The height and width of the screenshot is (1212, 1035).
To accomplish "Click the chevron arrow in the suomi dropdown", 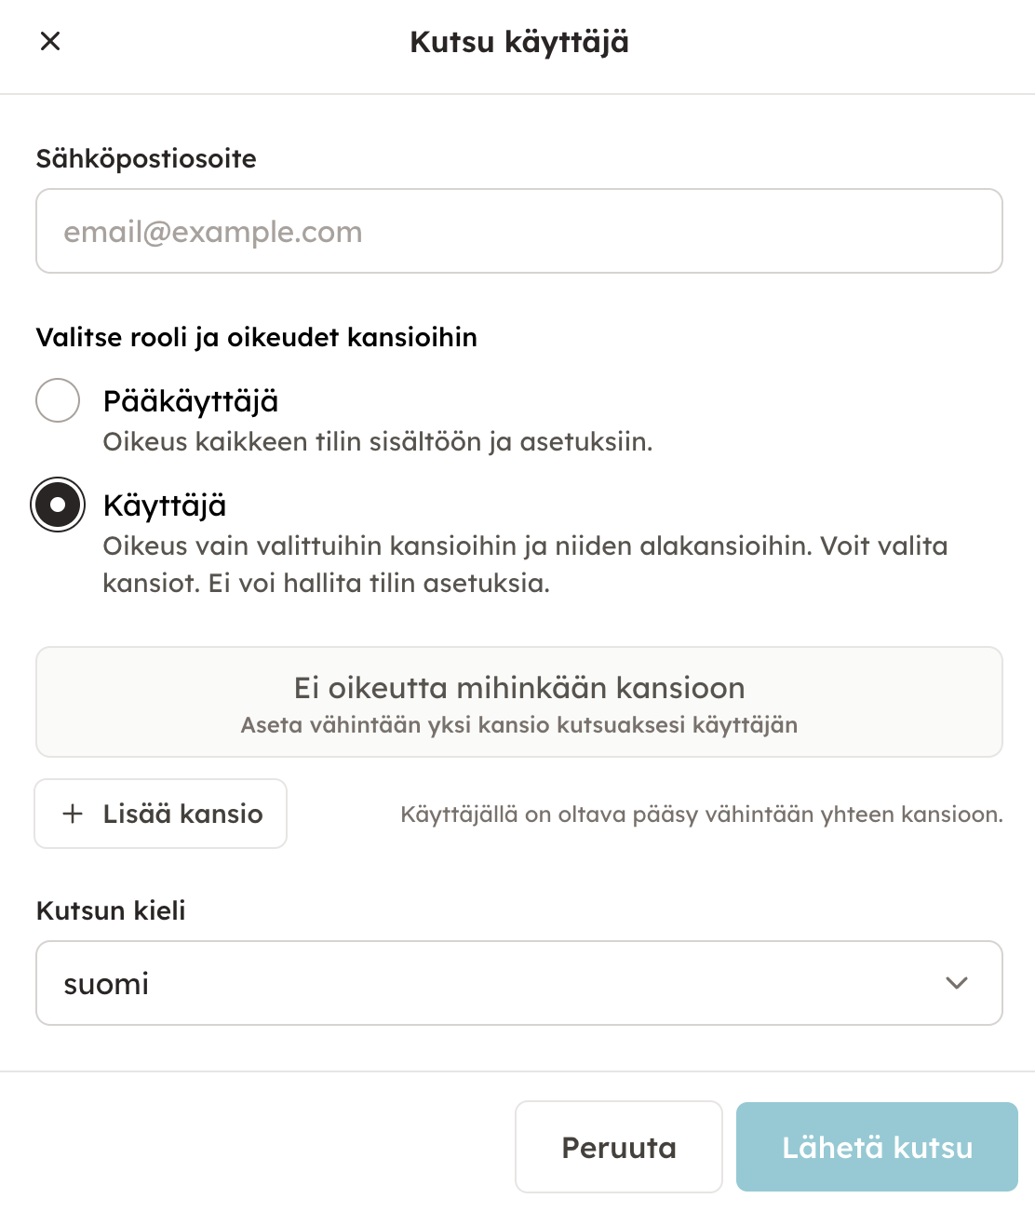I will coord(956,983).
